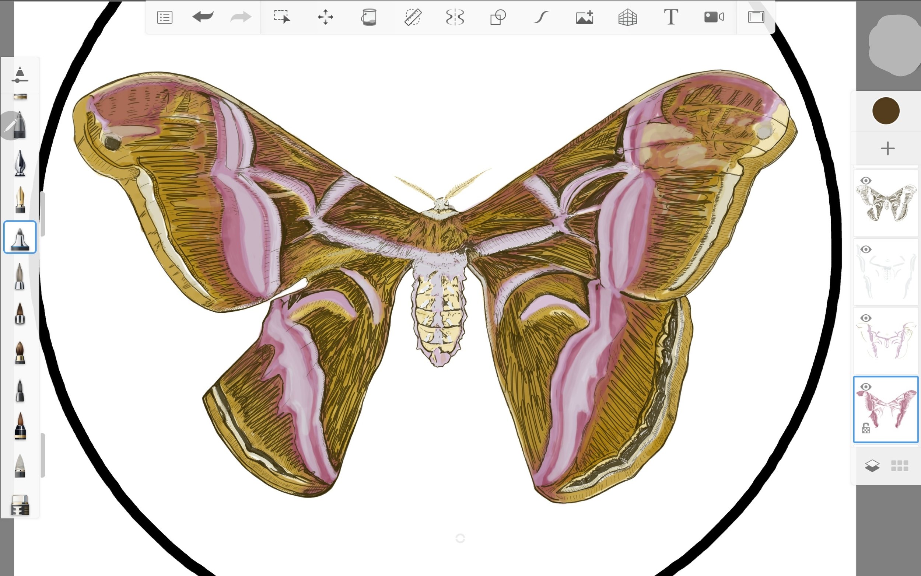Choose the brown-tipped paintbrush with silver ferrule
This screenshot has width=921, height=576.
click(x=20, y=314)
